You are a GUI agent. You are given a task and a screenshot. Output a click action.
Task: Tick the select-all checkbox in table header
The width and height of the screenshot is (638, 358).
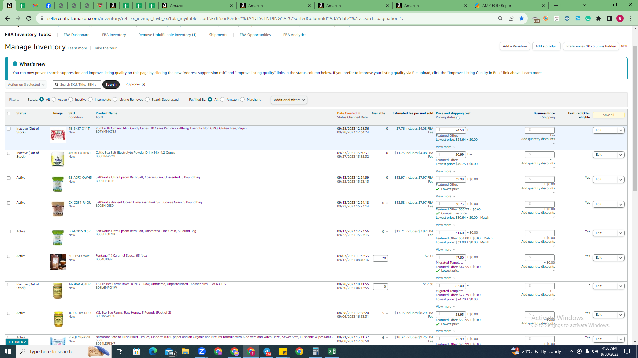[9, 113]
